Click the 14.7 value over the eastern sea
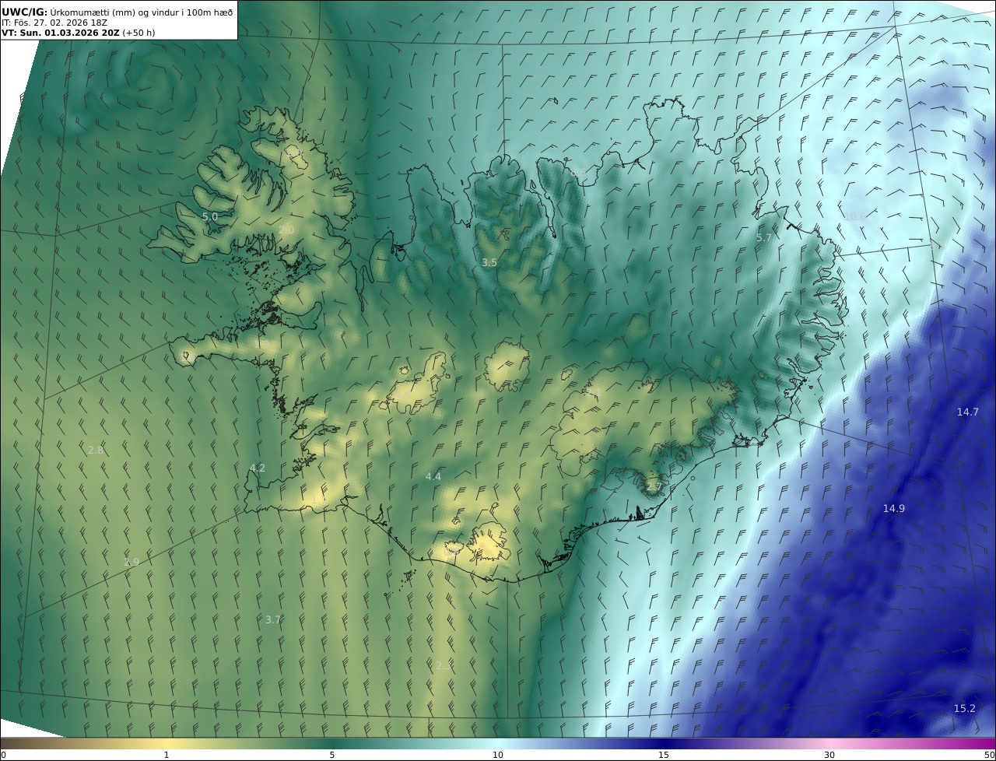Viewport: 996px width, 761px height. coord(968,412)
